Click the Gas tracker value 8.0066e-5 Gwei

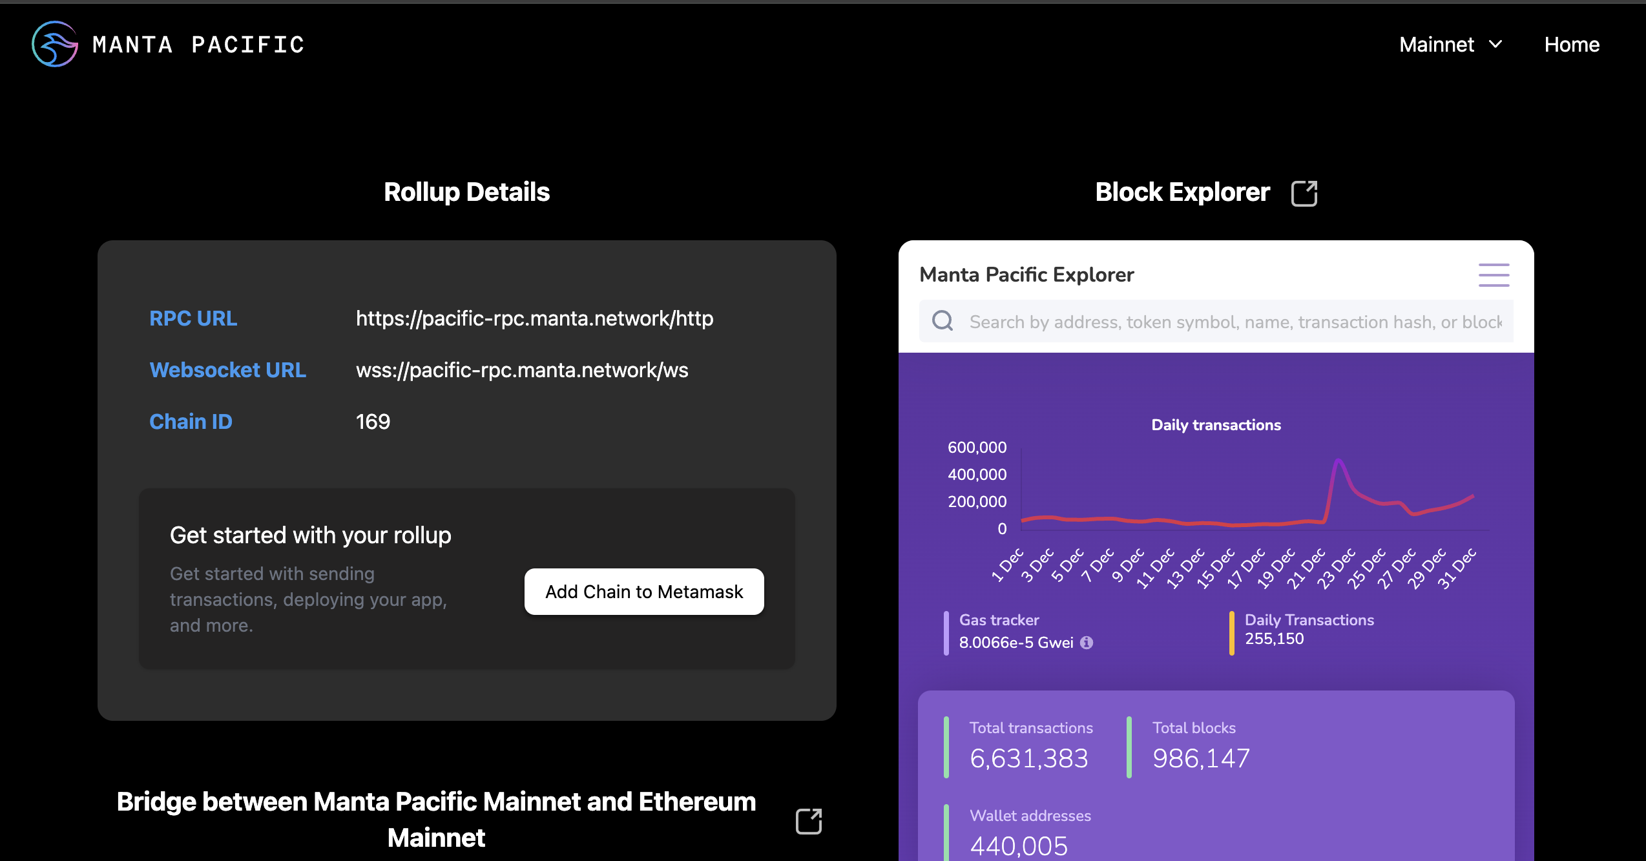[x=1016, y=643]
